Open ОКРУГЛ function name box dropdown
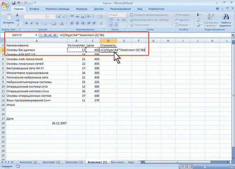This screenshot has width=235, height=169. [36, 35]
